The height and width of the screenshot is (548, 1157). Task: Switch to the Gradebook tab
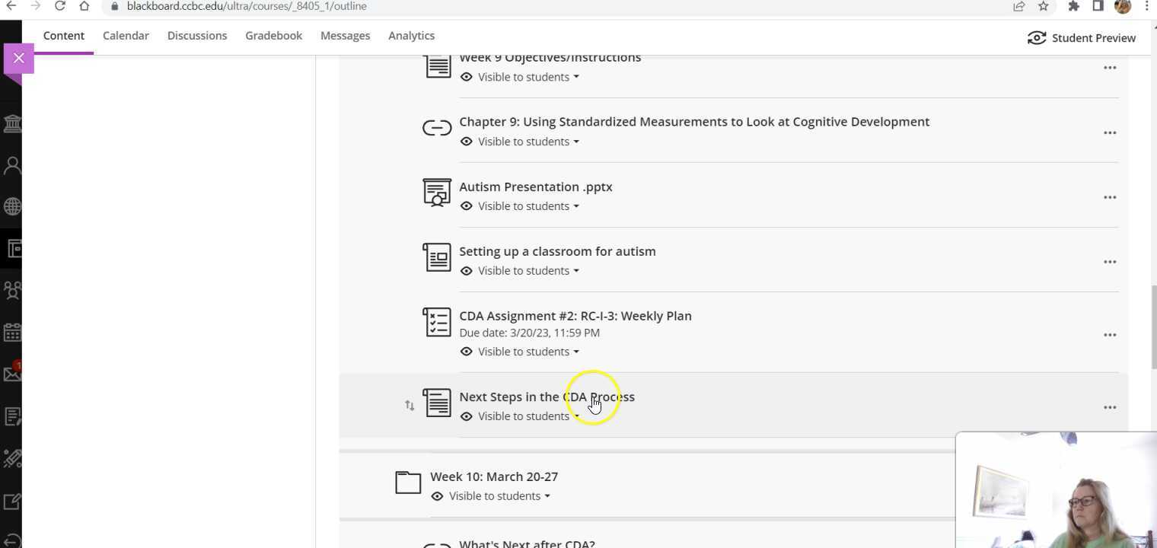click(273, 35)
